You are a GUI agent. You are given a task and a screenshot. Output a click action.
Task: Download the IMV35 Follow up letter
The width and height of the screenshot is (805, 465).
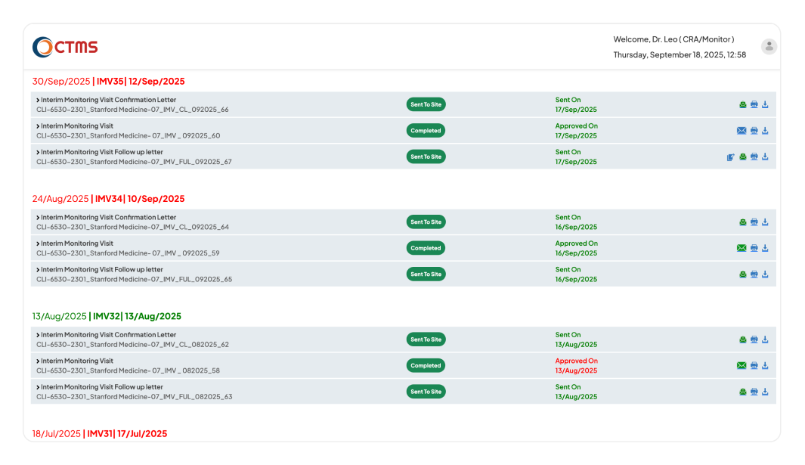tap(765, 157)
